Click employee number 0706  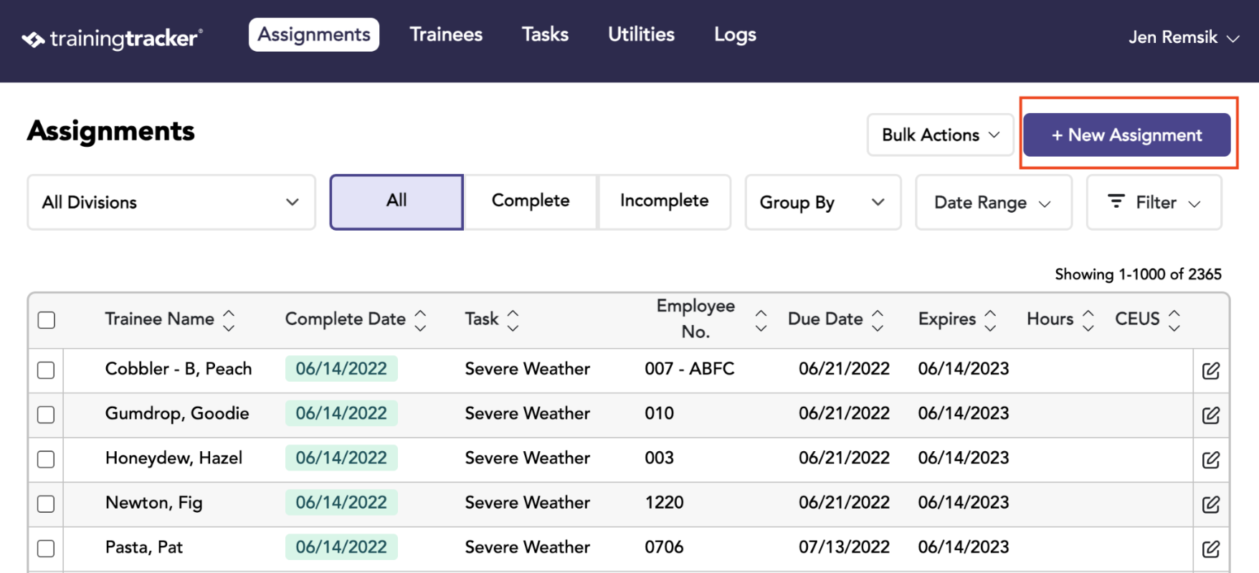pyautogui.click(x=664, y=547)
